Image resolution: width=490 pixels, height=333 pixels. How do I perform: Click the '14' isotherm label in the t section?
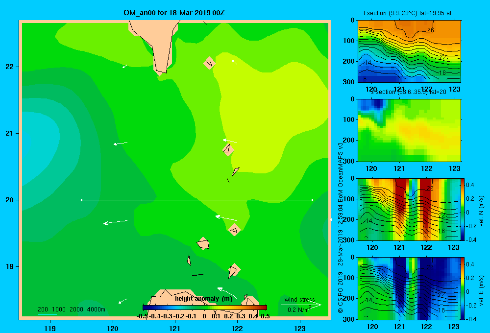368,63
